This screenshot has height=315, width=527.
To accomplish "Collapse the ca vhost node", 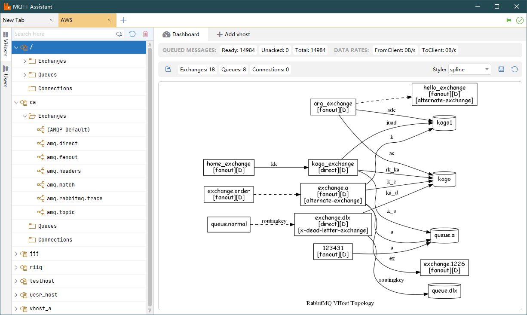I will point(16,102).
